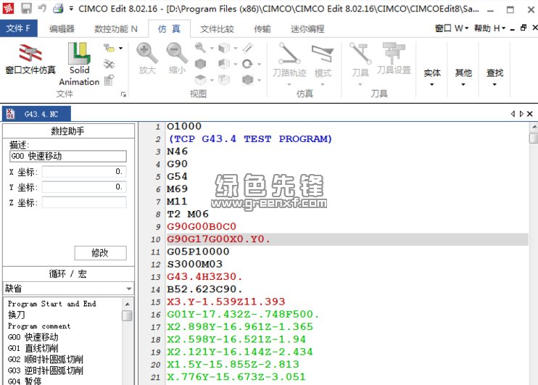This screenshot has height=385, width=538.
Task: Launch Solid Animation tool
Action: (79, 63)
